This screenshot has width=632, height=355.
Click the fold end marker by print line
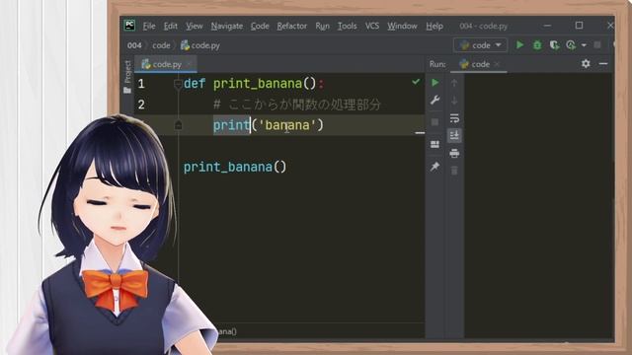(x=178, y=125)
